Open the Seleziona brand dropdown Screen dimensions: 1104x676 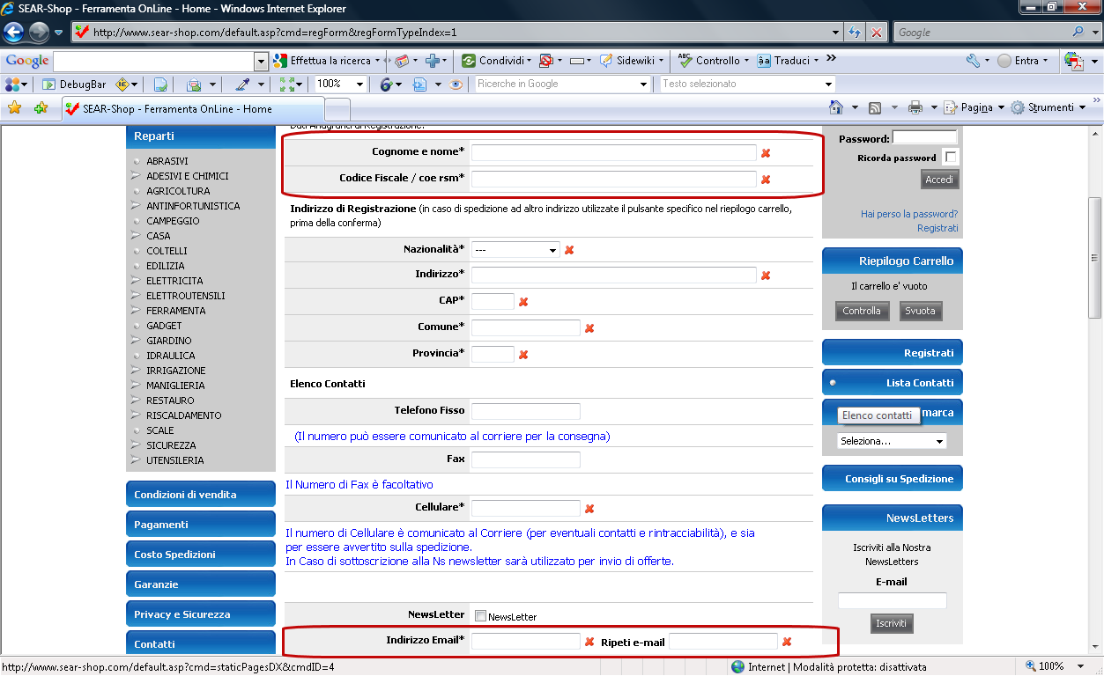coord(892,441)
